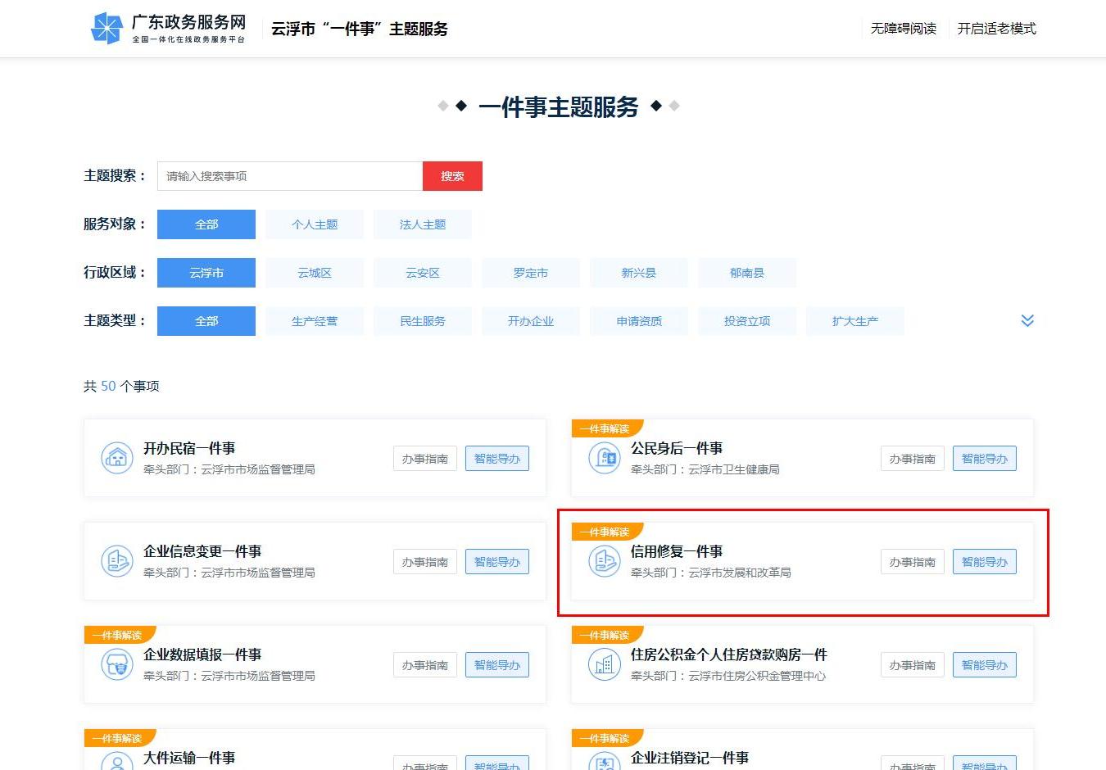The image size is (1106, 770).
Task: Click the 广东政务服务网 logo icon
Action: coord(107,27)
